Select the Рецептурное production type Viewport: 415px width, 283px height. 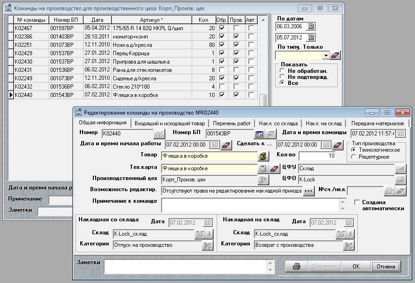pyautogui.click(x=354, y=156)
